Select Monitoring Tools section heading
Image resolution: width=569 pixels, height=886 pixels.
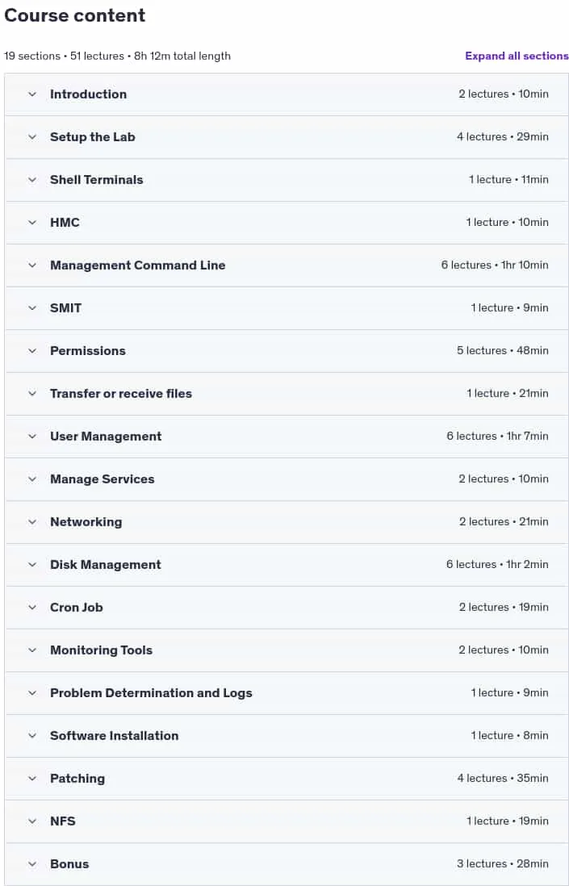coord(101,650)
